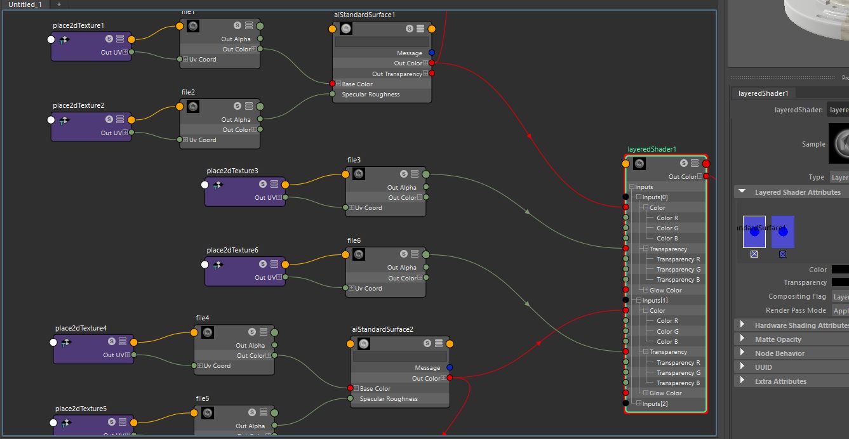
Task: Click the S icon on aiStandardSurface2 node
Action: click(426, 343)
